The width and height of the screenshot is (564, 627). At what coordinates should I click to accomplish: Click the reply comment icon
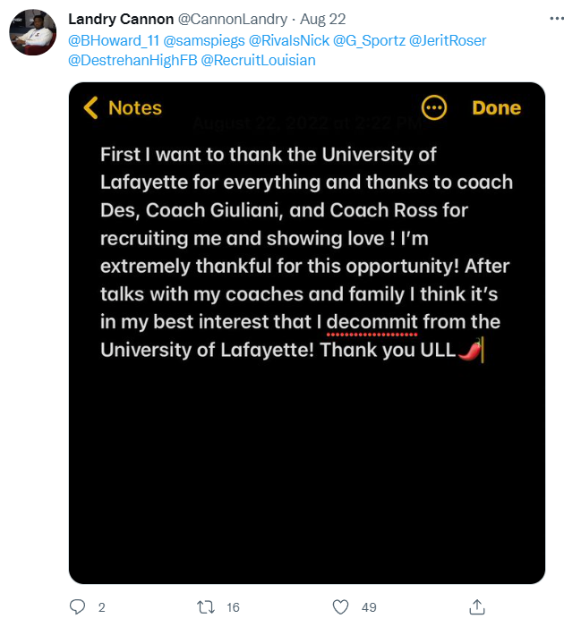(x=77, y=606)
